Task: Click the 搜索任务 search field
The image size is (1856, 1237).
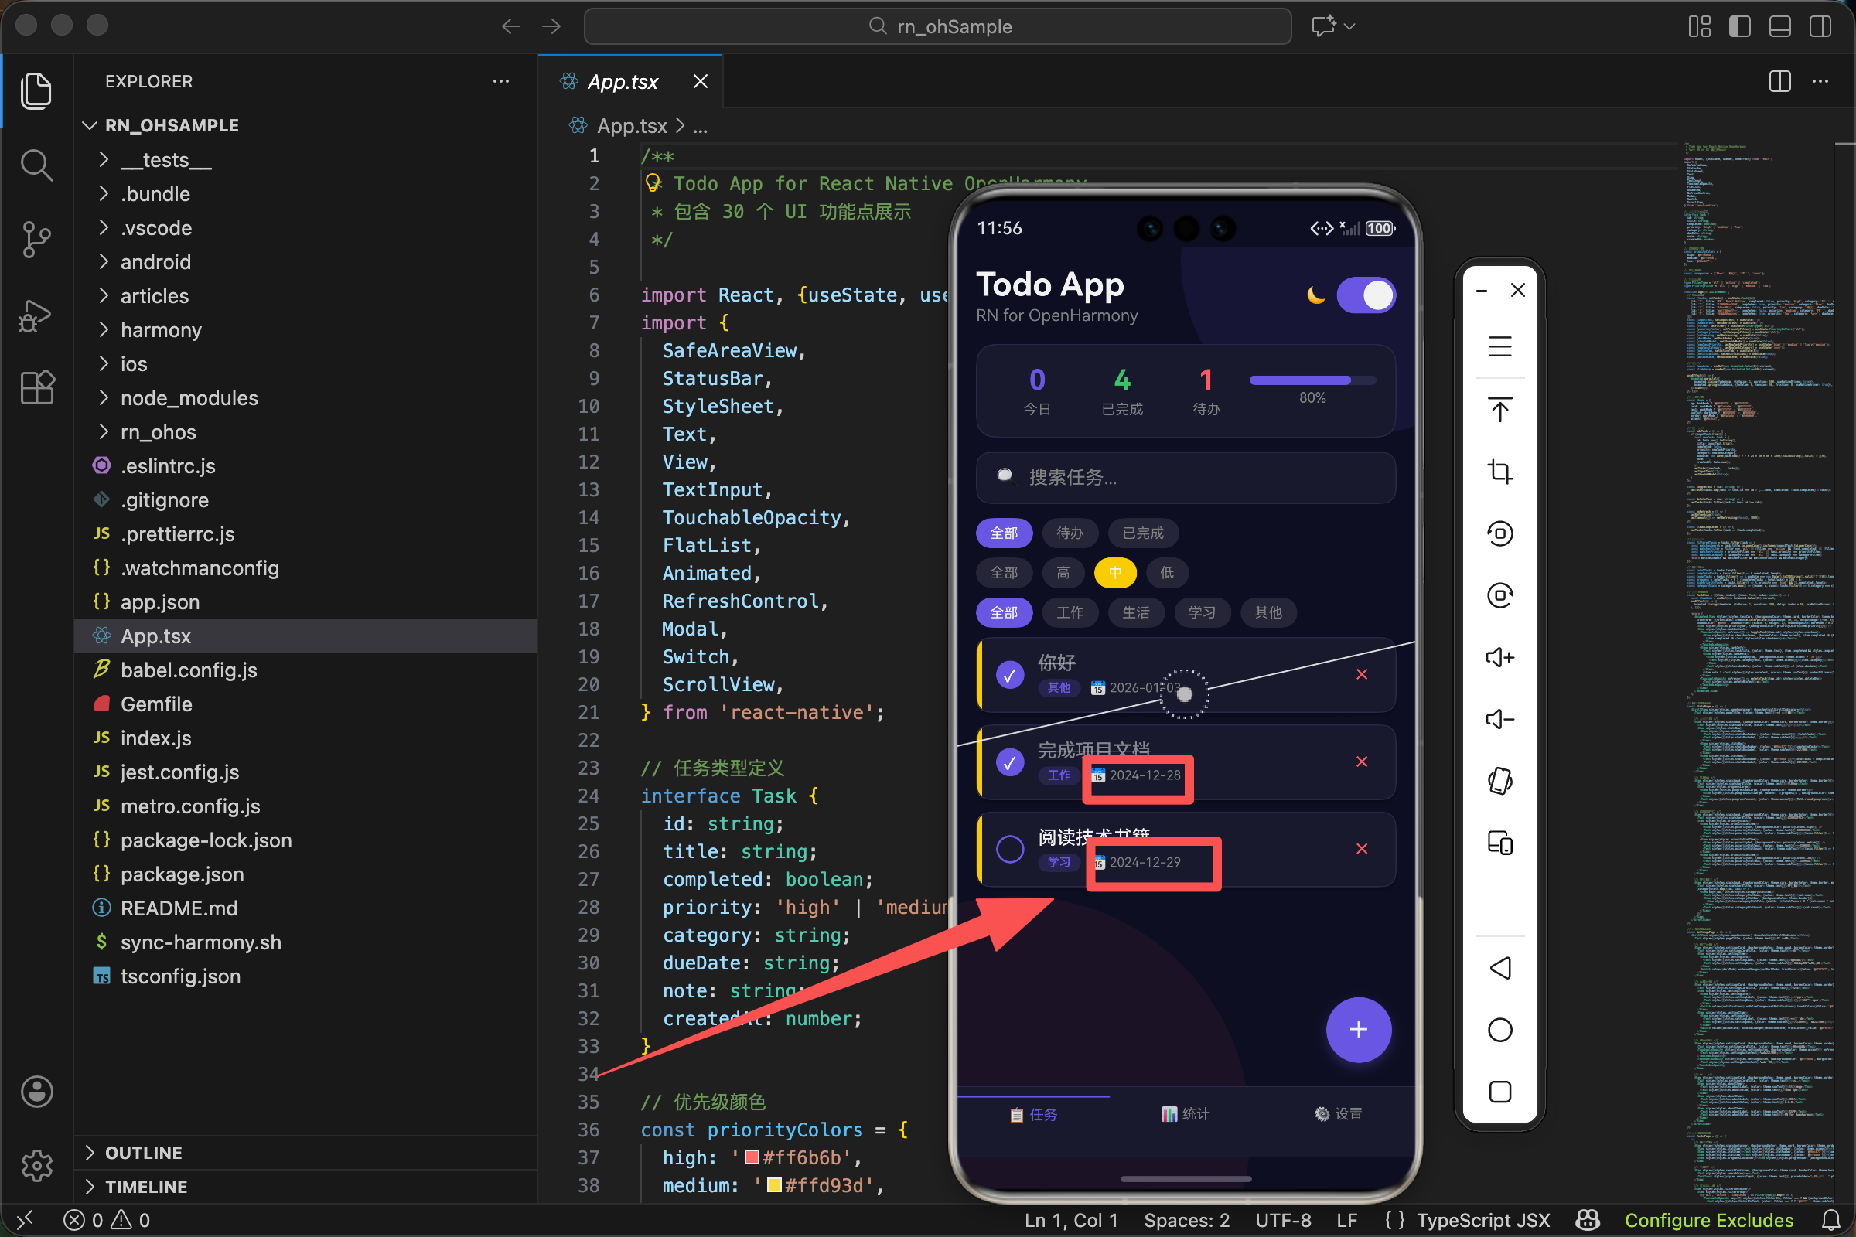Action: (x=1186, y=477)
